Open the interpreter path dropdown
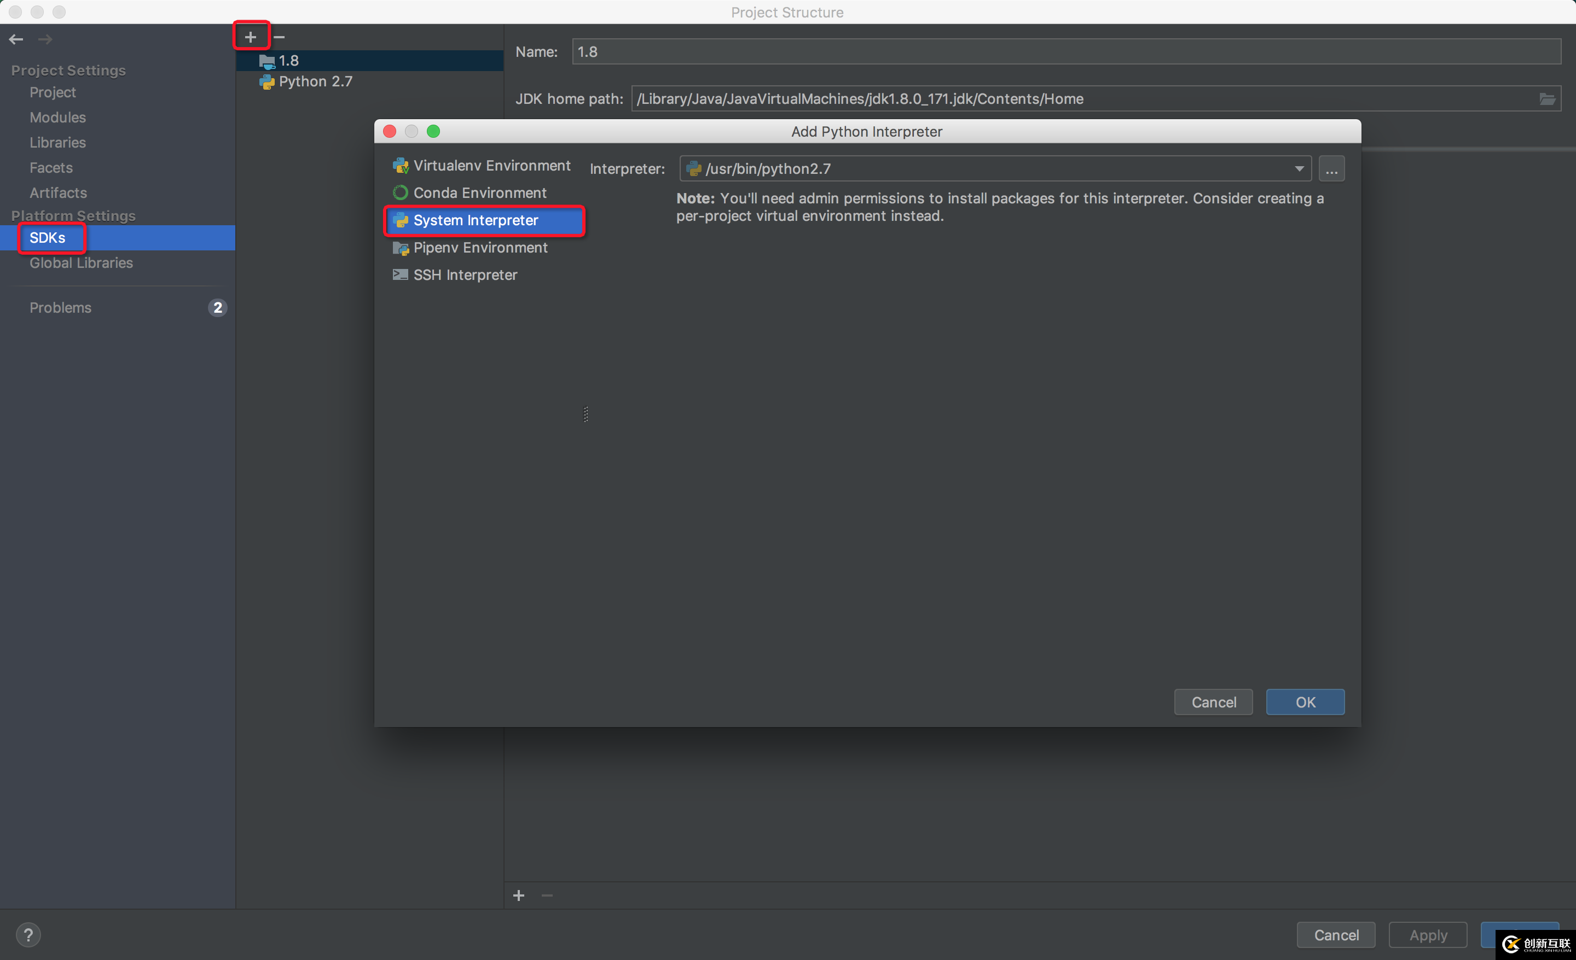The image size is (1576, 960). click(x=1299, y=169)
